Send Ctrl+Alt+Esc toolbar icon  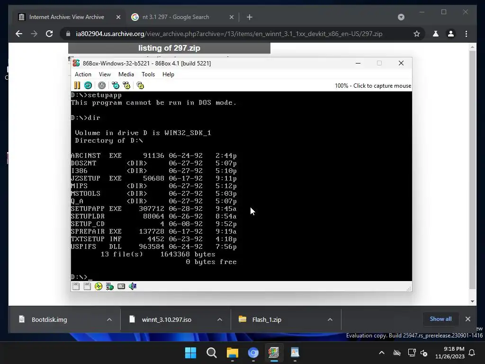click(x=126, y=85)
